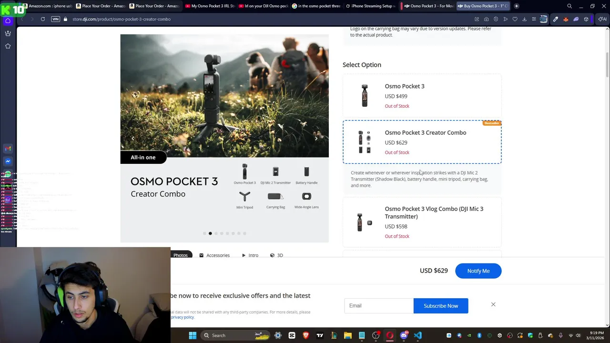610x343 pixels.
Task: Reload the page with the refresh icon
Action: pos(43,19)
